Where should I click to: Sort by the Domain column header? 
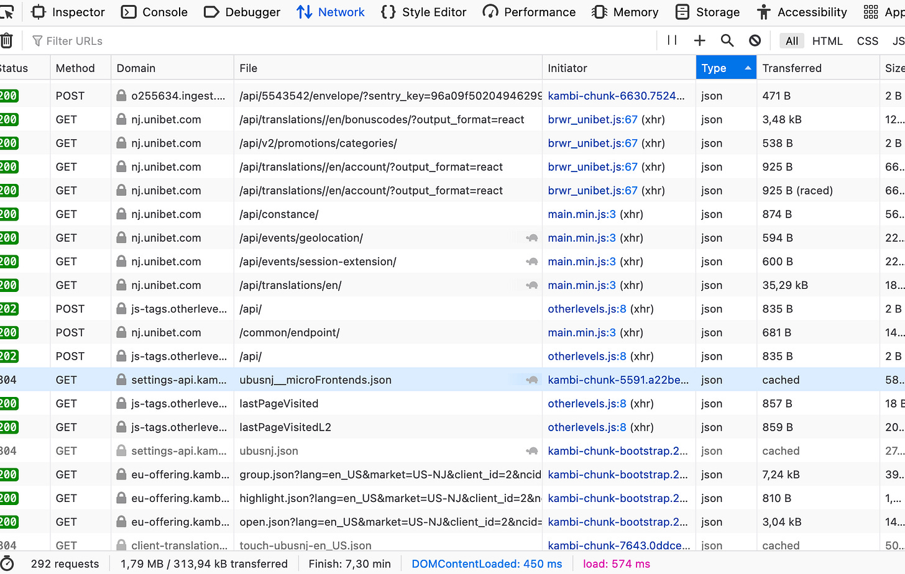pos(172,68)
